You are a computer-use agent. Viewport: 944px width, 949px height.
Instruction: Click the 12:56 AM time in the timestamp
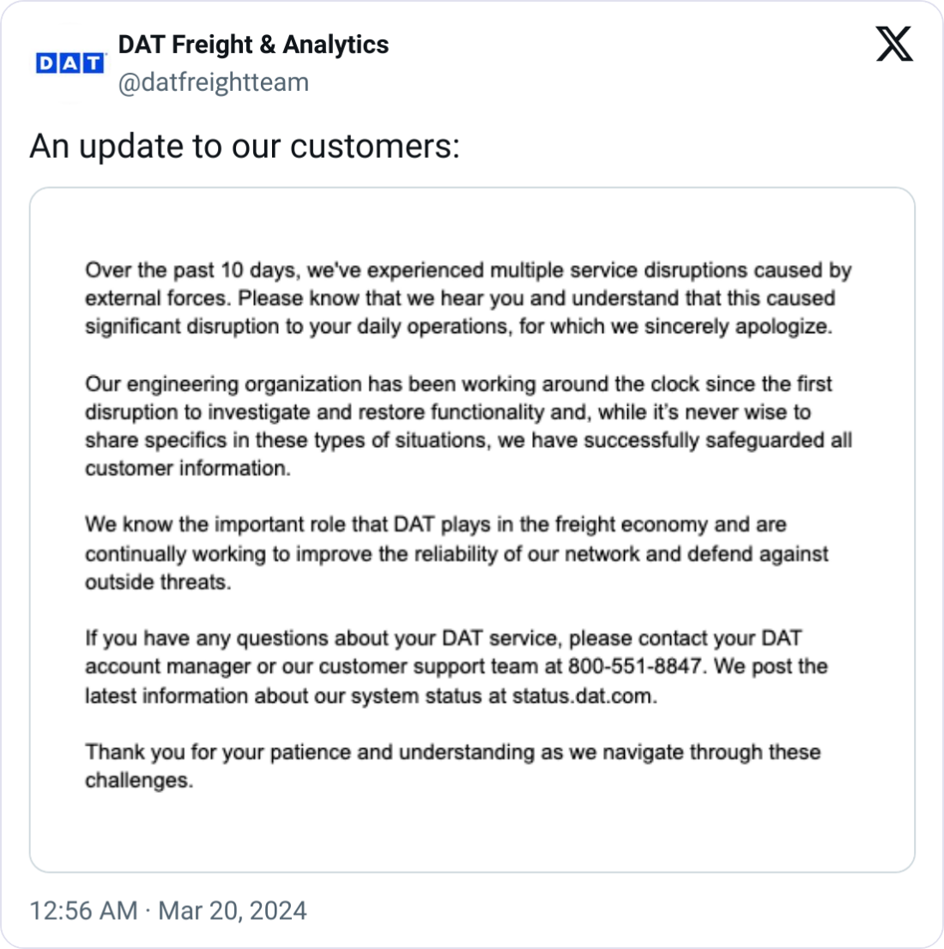coord(83,910)
